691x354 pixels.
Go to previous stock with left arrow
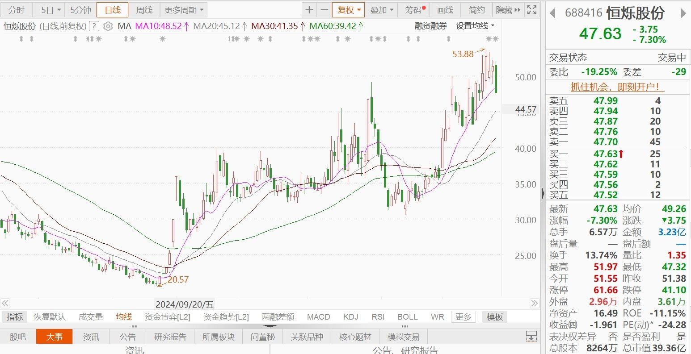[553, 13]
